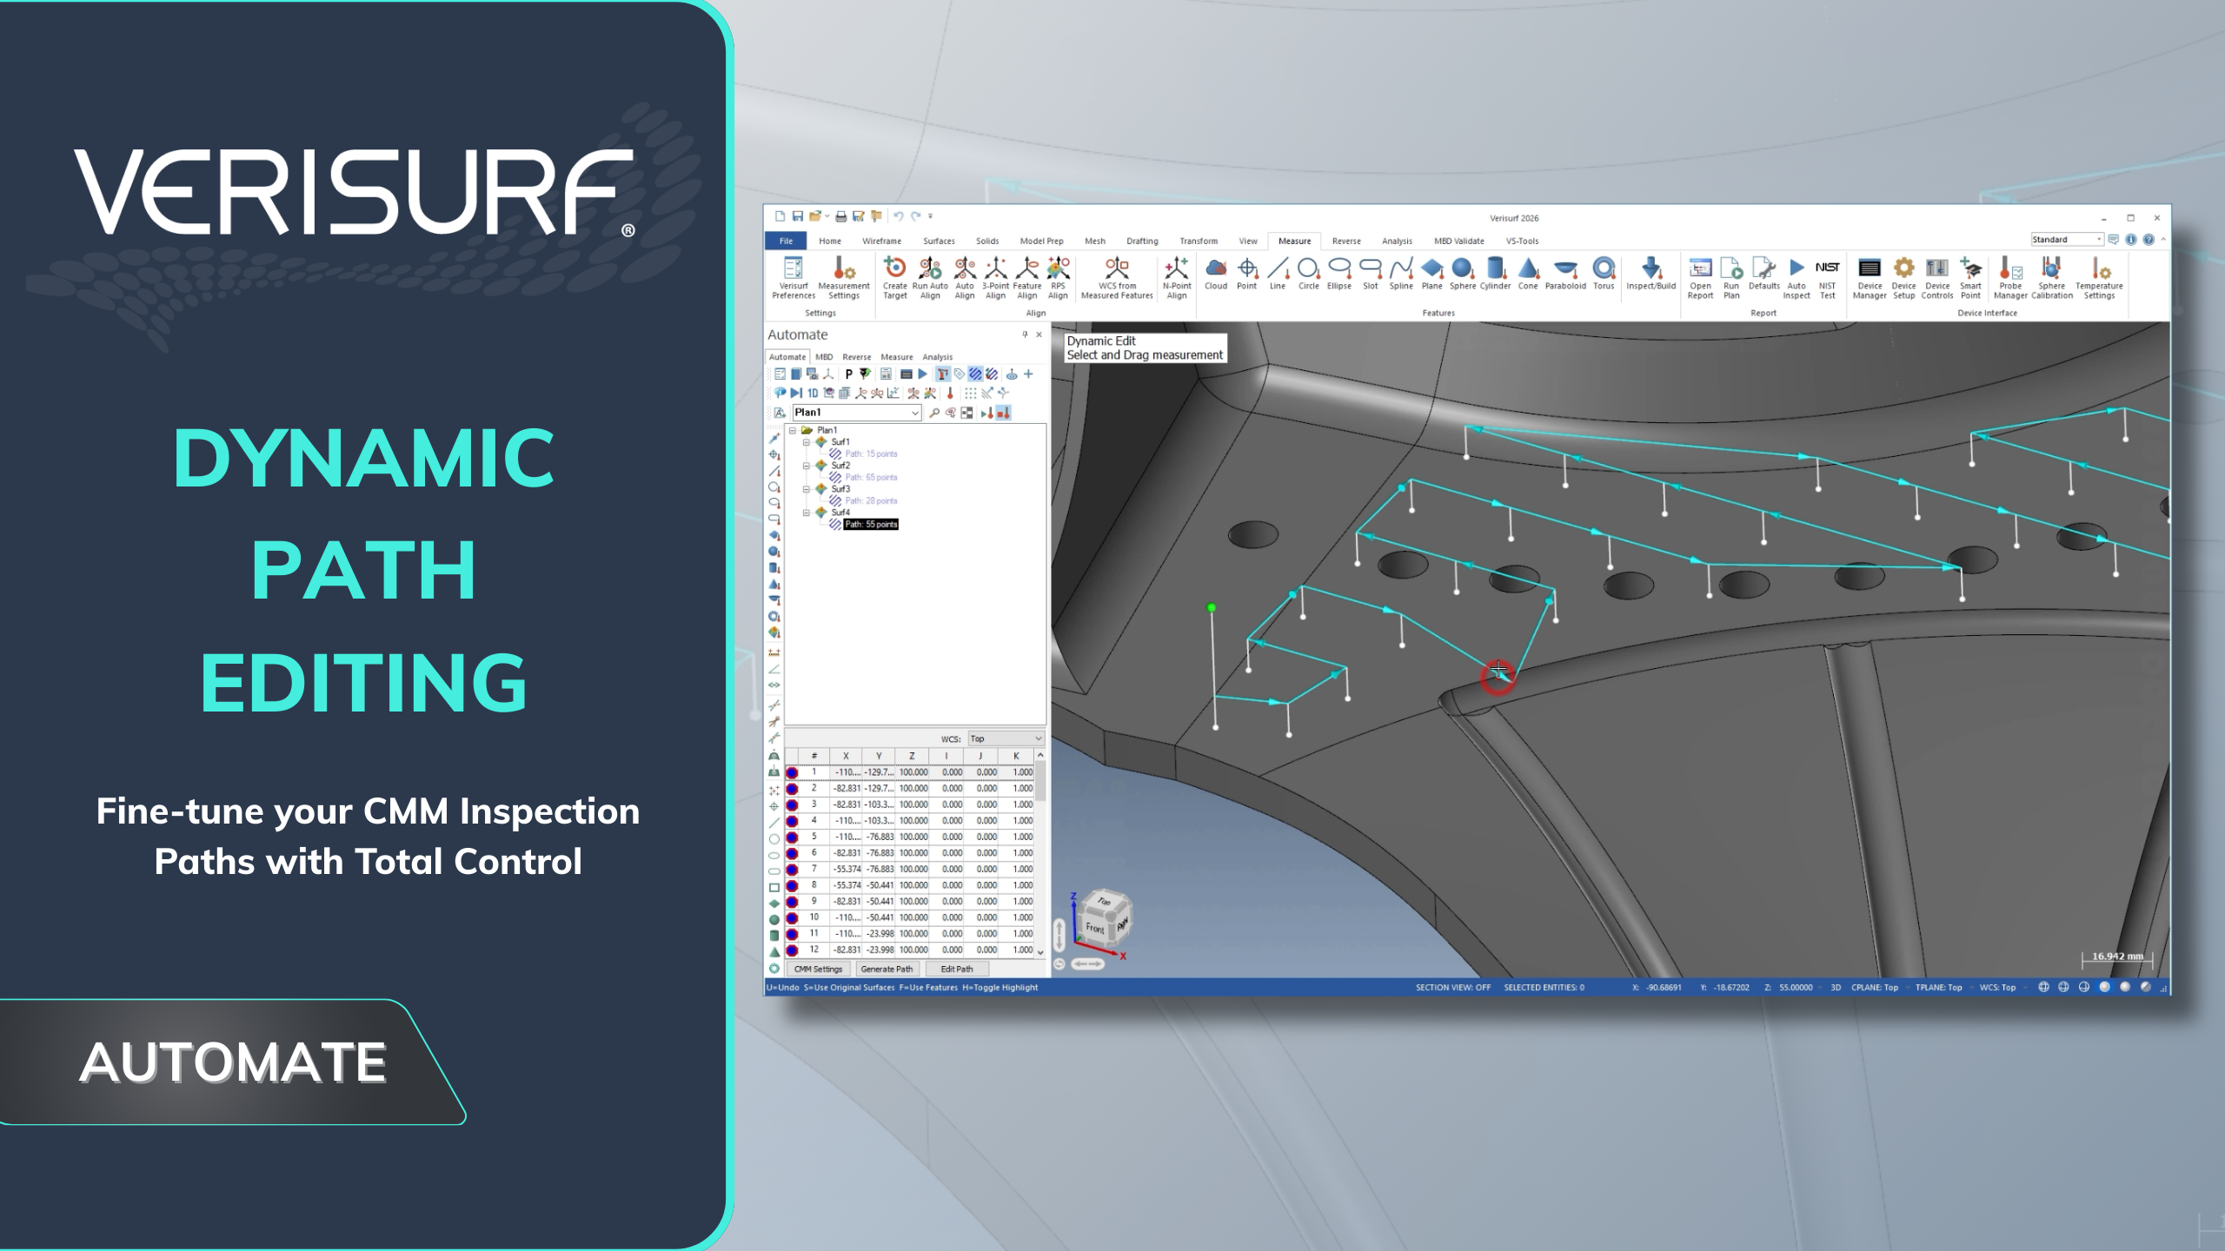Collapse the Surf1 tree node
This screenshot has height=1251, width=2225.
806,442
